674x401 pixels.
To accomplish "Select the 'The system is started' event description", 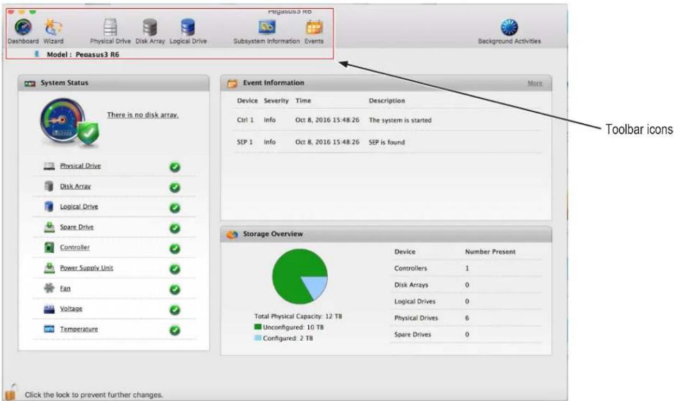I will (x=400, y=120).
